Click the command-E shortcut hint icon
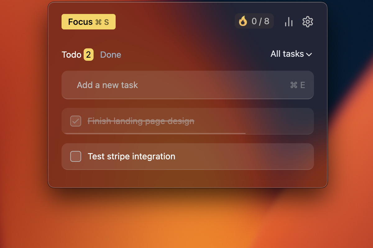Image resolution: width=373 pixels, height=248 pixels. pos(298,85)
